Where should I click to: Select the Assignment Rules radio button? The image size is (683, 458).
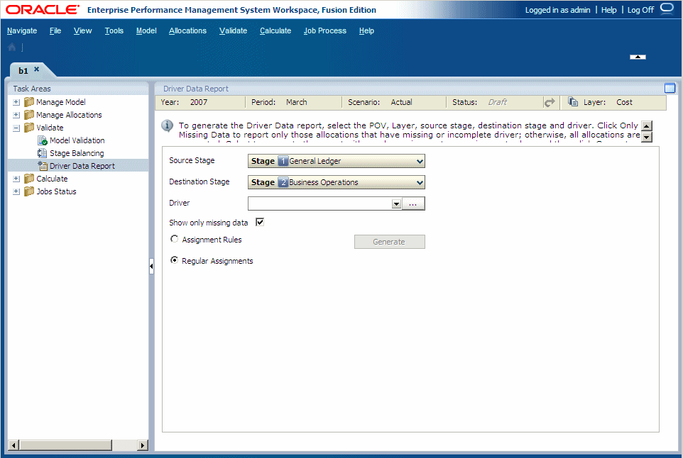point(174,238)
